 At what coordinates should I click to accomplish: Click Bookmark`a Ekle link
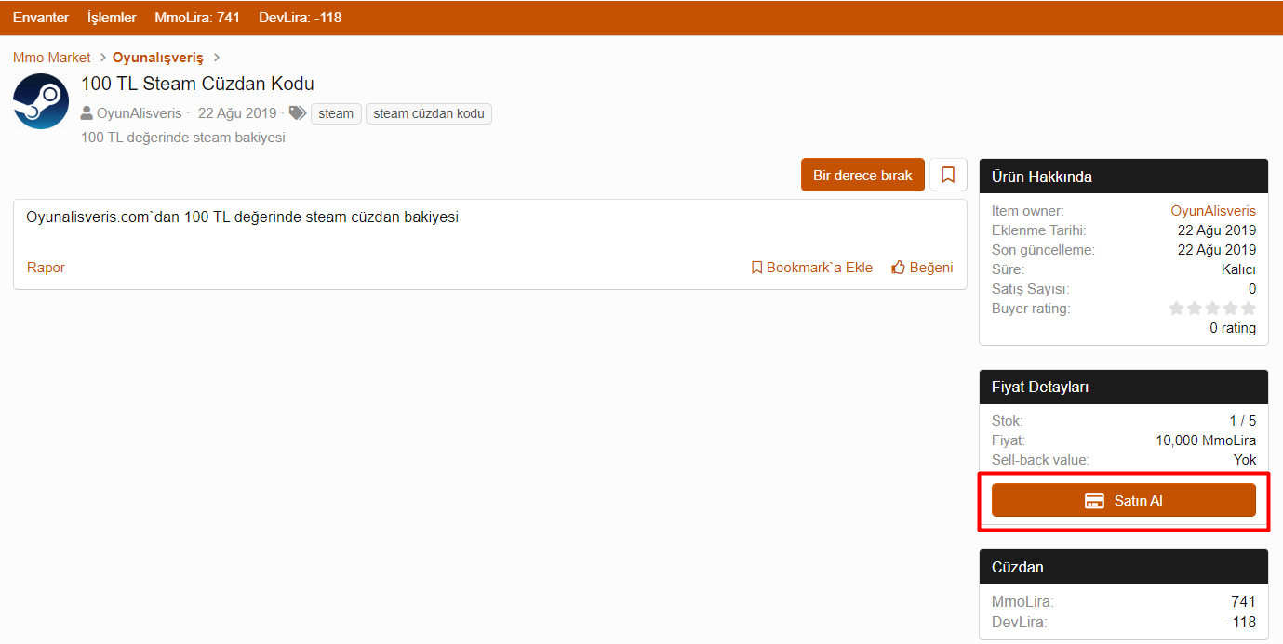point(811,268)
